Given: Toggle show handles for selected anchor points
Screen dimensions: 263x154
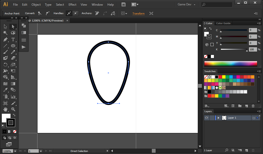Looking at the screenshot, I should [69, 13].
